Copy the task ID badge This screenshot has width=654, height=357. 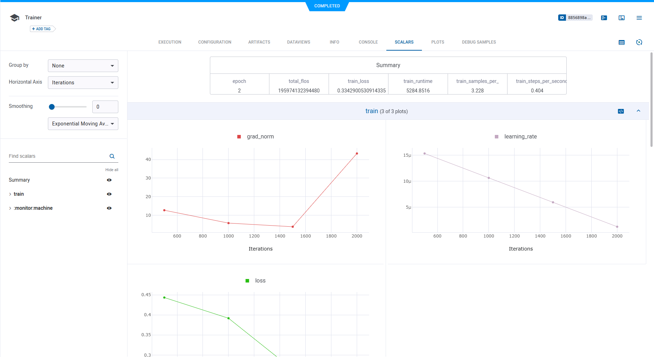tap(575, 18)
